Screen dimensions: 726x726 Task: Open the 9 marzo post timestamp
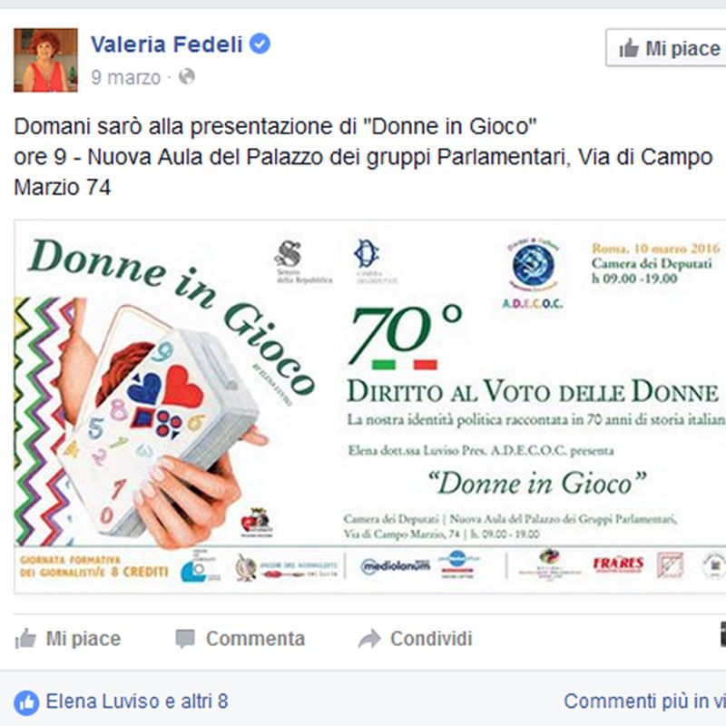tap(125, 77)
